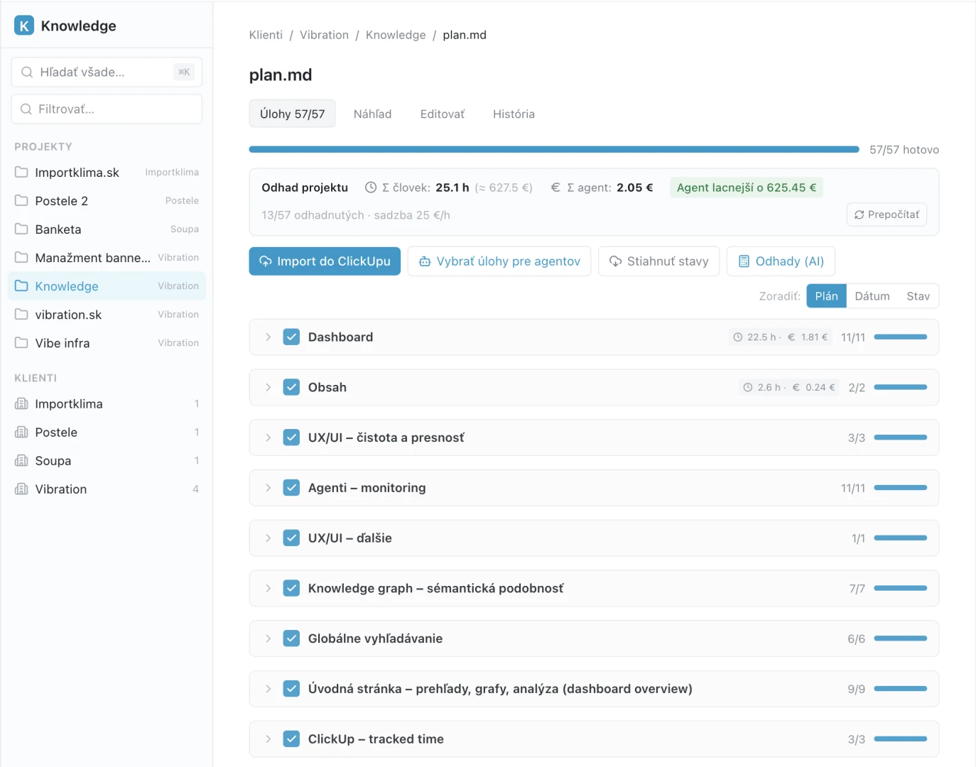The height and width of the screenshot is (767, 976).
Task: Click the Dashboard 11/11 progress bar
Action: click(900, 337)
